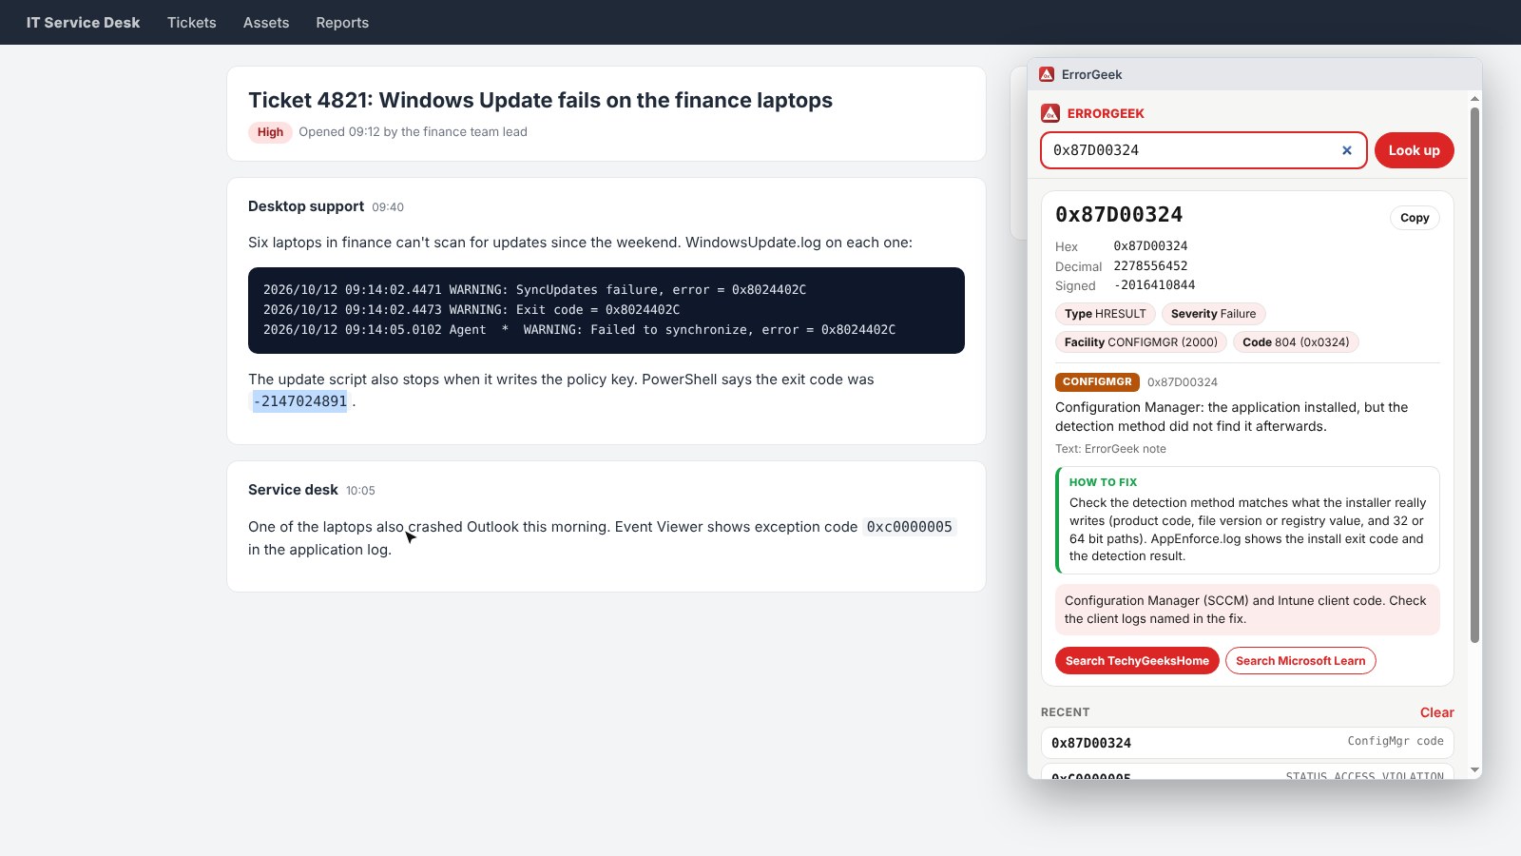Screen dimensions: 1521x856
Task: Open the Tickets menu
Action: click(x=192, y=23)
